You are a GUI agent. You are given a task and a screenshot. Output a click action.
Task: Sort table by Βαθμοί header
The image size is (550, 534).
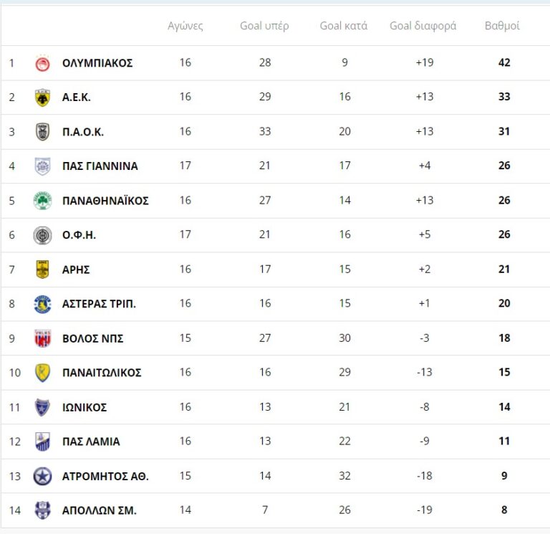(x=503, y=26)
